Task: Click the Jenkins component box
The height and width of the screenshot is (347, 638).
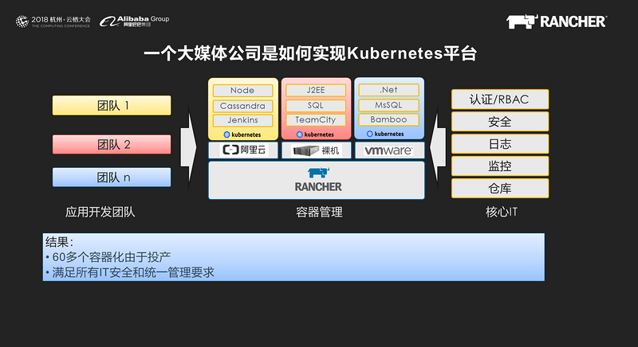Action: (x=242, y=120)
